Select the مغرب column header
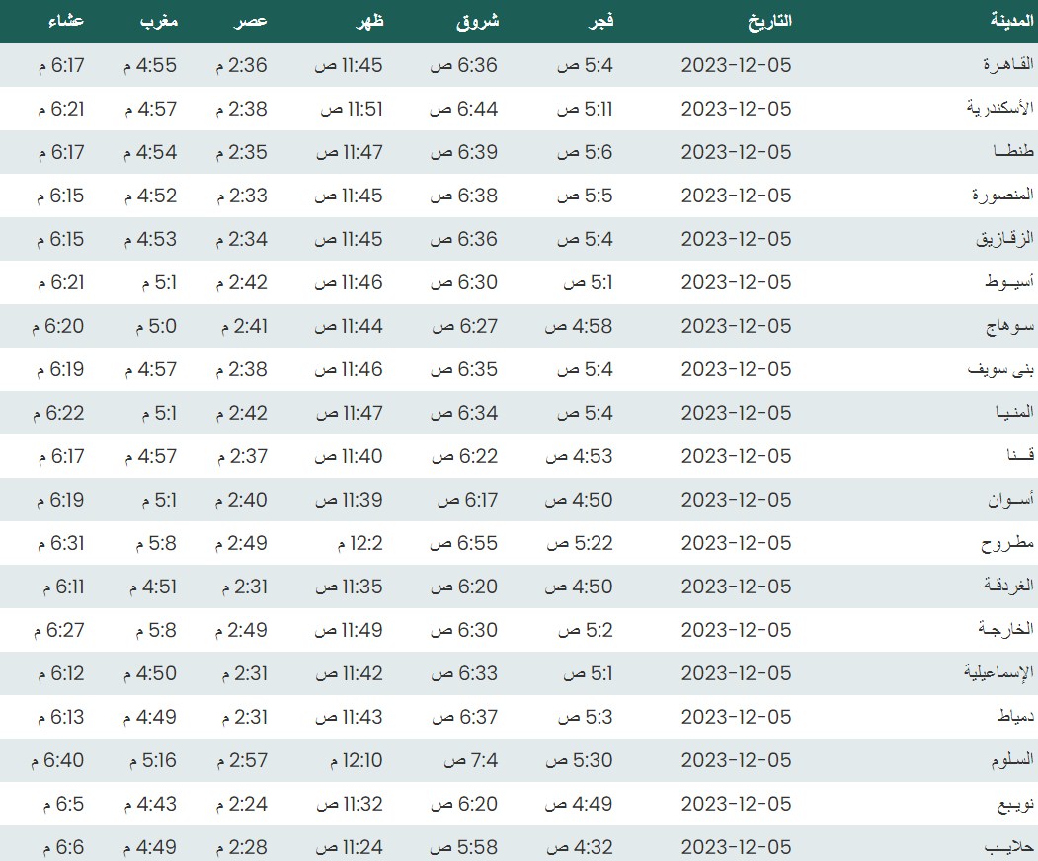 (157, 21)
